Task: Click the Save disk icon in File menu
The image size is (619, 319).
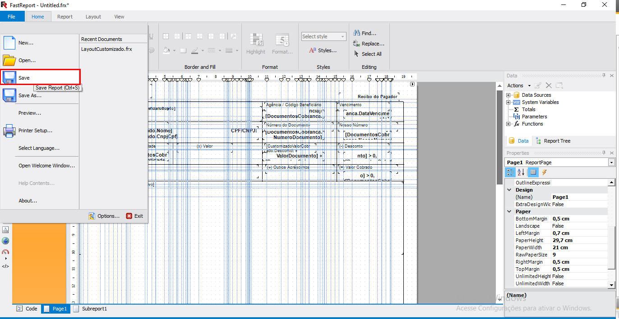Action: coord(10,78)
